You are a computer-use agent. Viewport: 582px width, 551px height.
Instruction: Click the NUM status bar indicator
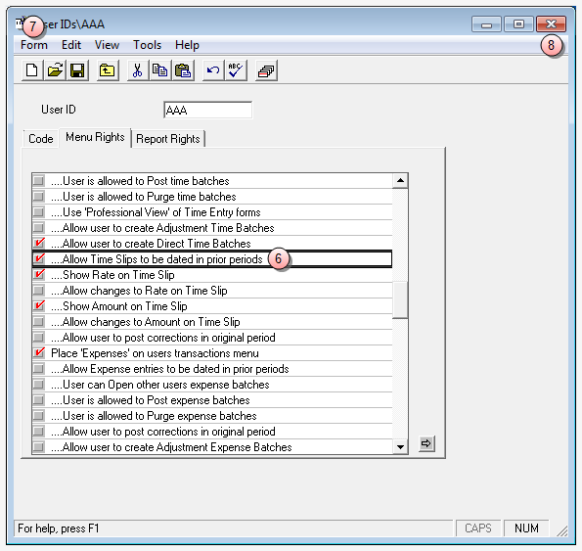[526, 528]
